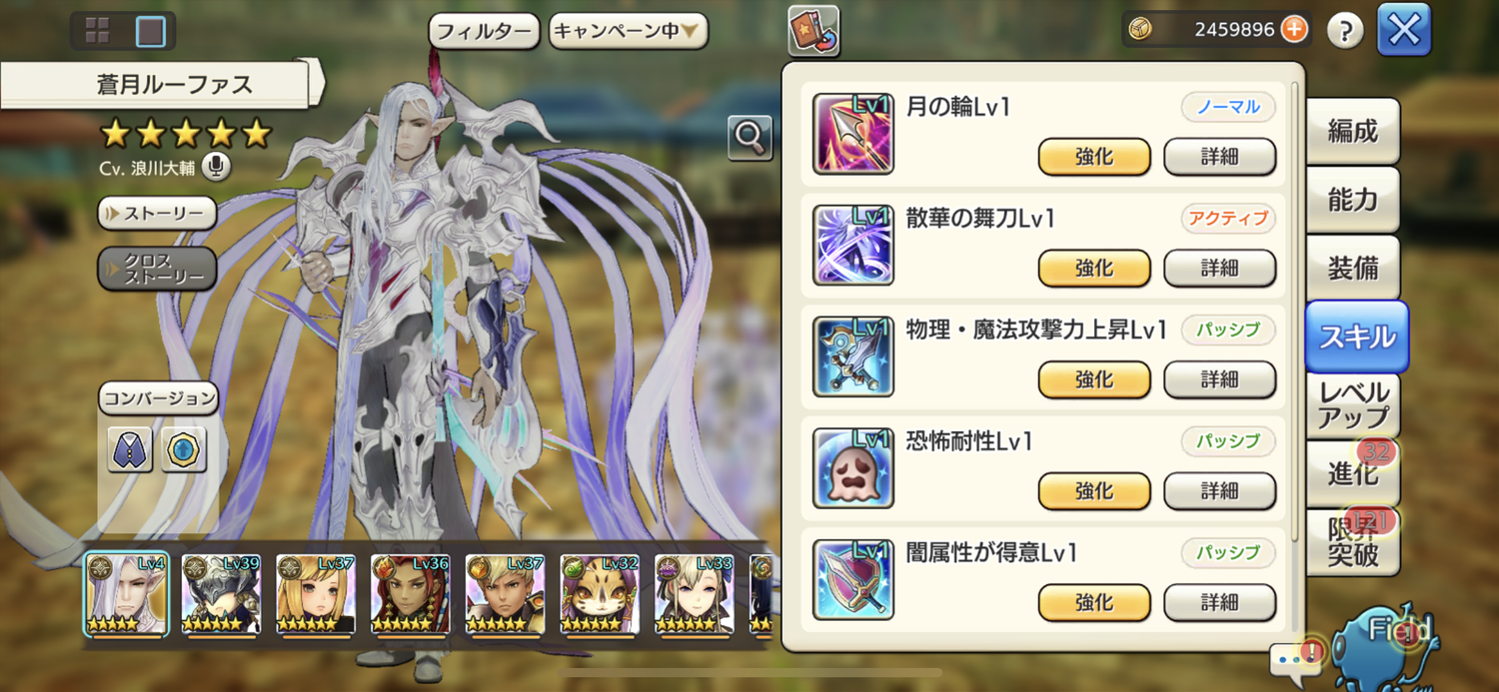Viewport: 1499px width, 692px height.
Task: Click 強化 for 月の輪Lv1 skill
Action: point(1094,157)
